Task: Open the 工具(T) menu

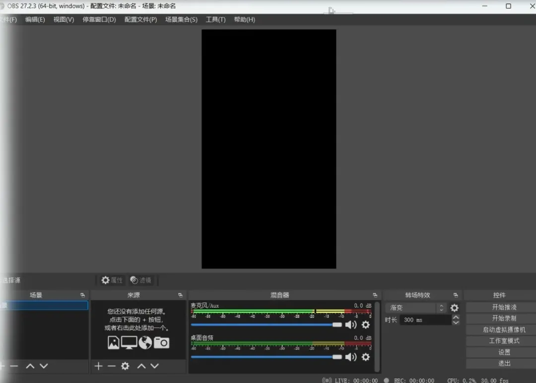Action: coord(215,19)
